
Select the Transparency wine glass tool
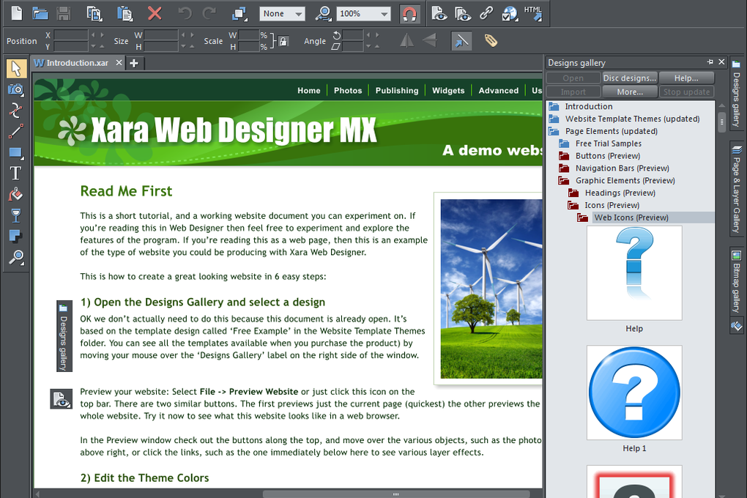click(15, 215)
